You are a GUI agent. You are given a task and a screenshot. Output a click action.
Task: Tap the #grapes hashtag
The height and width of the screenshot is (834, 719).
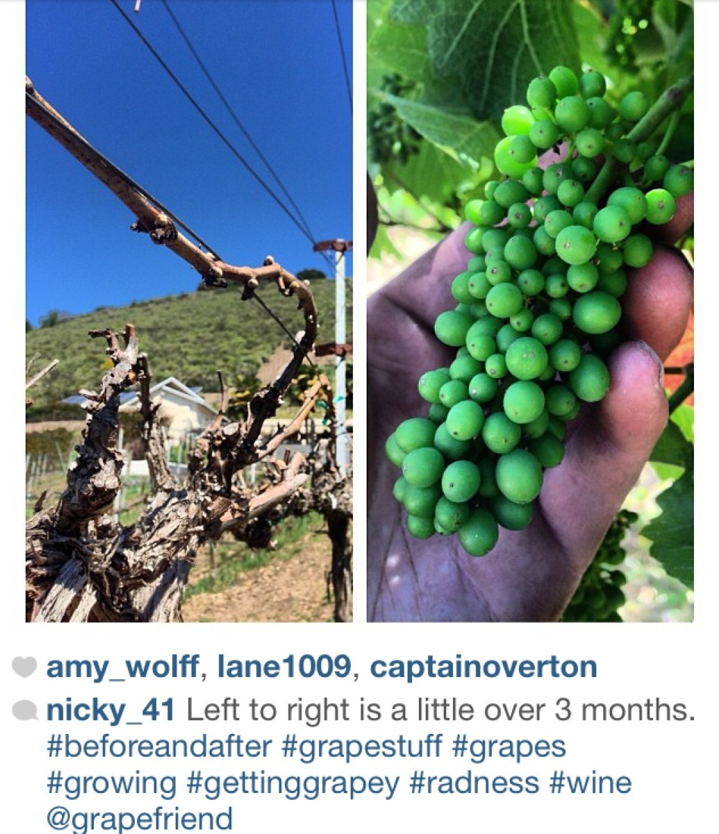(x=509, y=747)
